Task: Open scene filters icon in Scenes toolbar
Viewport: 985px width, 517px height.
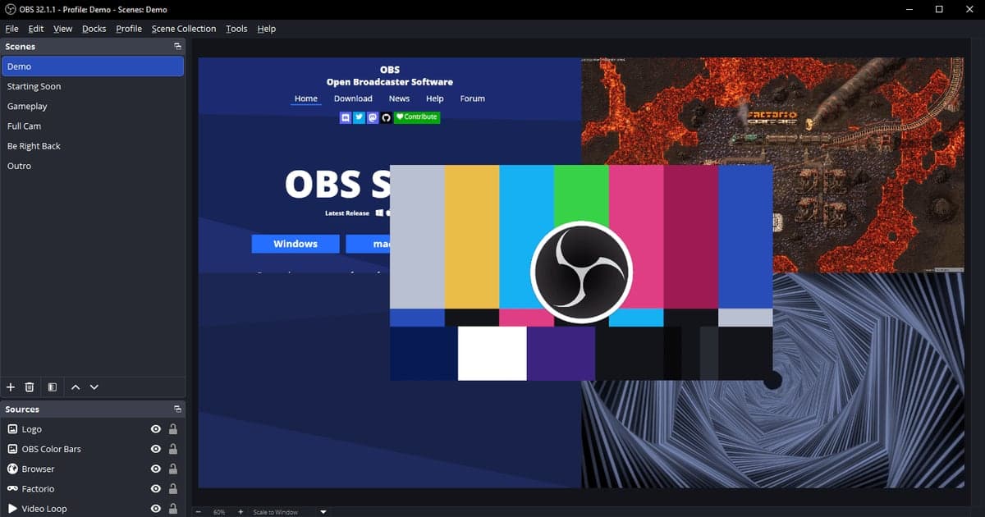Action: [x=52, y=387]
